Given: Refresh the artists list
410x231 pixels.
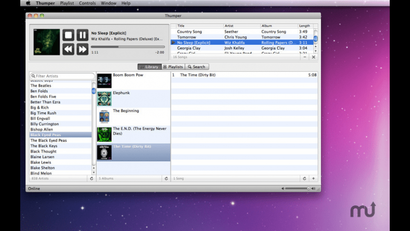Looking at the screenshot, I should coord(91,178).
